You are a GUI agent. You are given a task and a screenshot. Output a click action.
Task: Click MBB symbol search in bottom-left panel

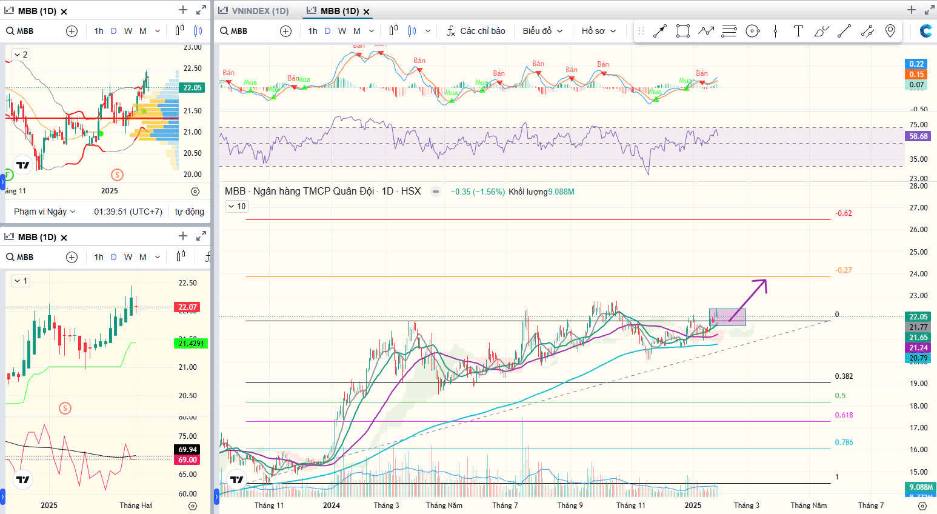pos(20,257)
